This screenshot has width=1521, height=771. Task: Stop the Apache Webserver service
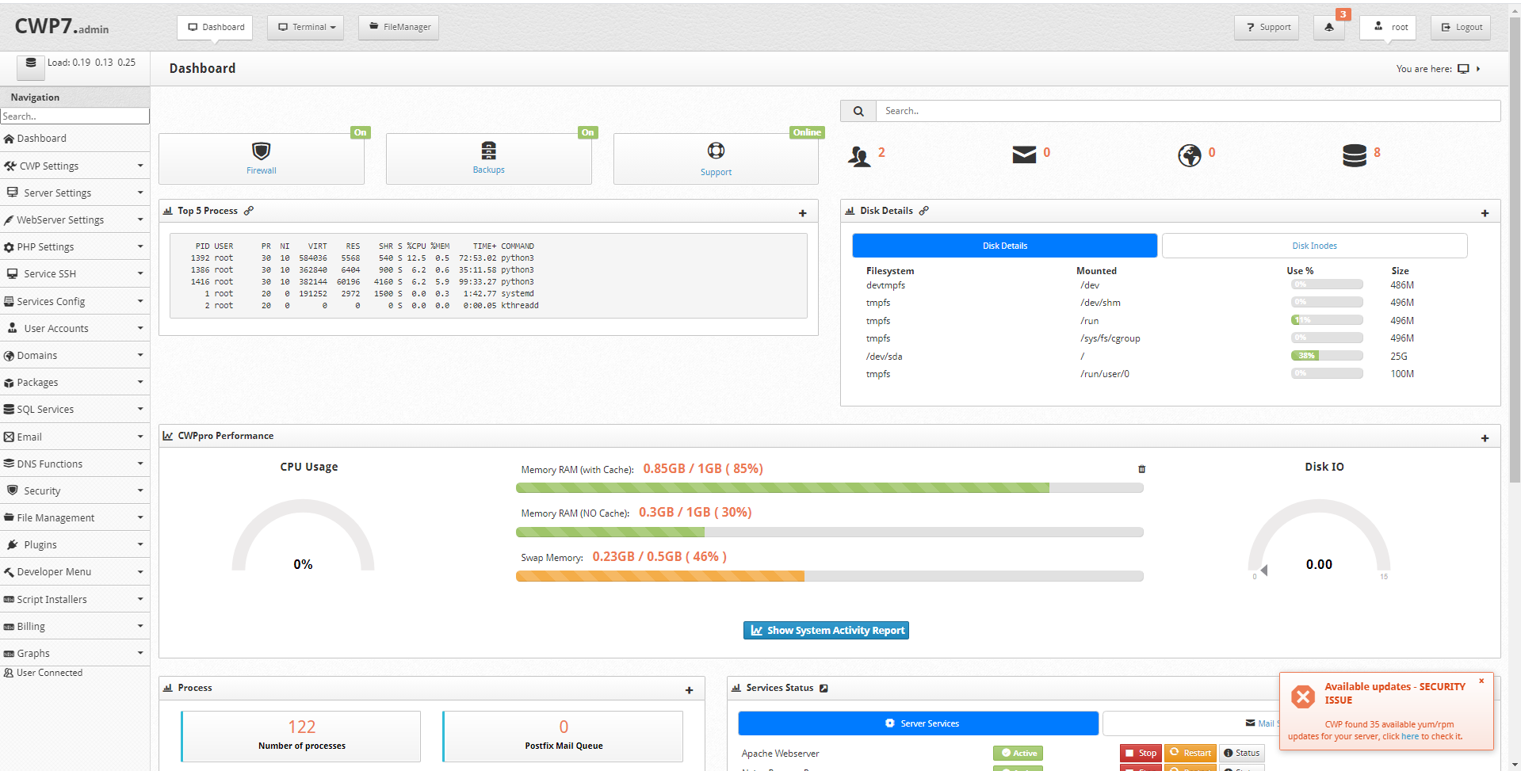[x=1141, y=753]
